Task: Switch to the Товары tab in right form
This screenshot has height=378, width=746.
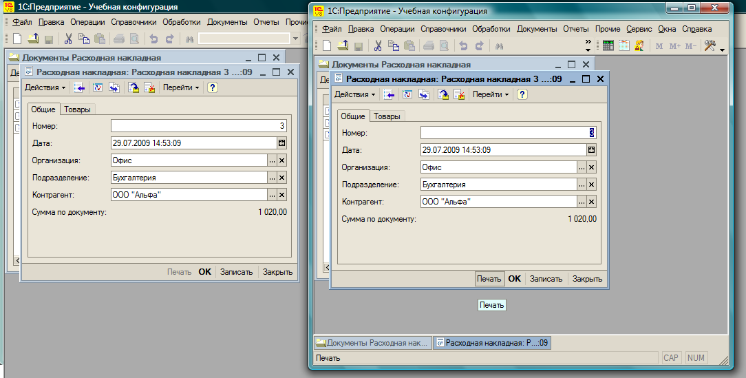Action: pos(387,116)
